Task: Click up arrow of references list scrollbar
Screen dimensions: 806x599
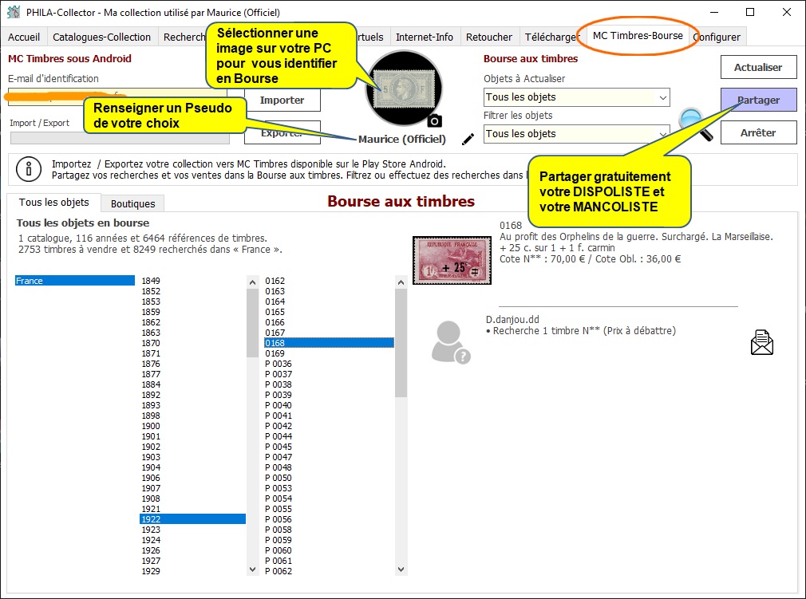Action: [x=401, y=282]
